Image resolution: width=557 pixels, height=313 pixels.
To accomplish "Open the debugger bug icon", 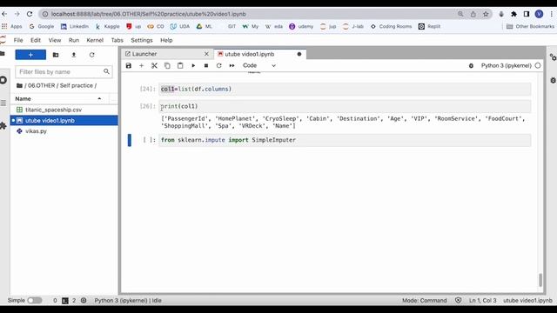I will point(471,66).
